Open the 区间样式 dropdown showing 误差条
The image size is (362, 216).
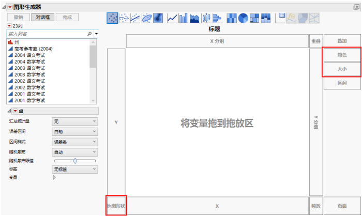point(75,142)
